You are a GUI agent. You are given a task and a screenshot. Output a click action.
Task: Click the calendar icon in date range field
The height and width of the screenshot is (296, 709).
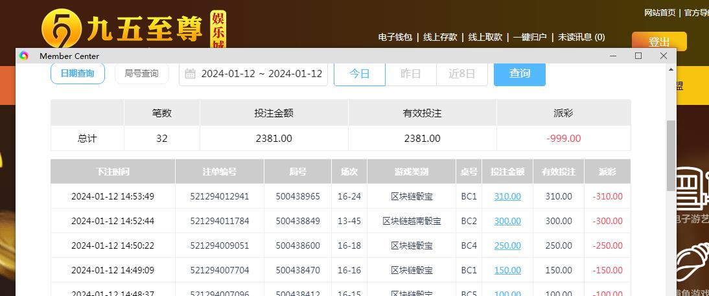coord(191,73)
